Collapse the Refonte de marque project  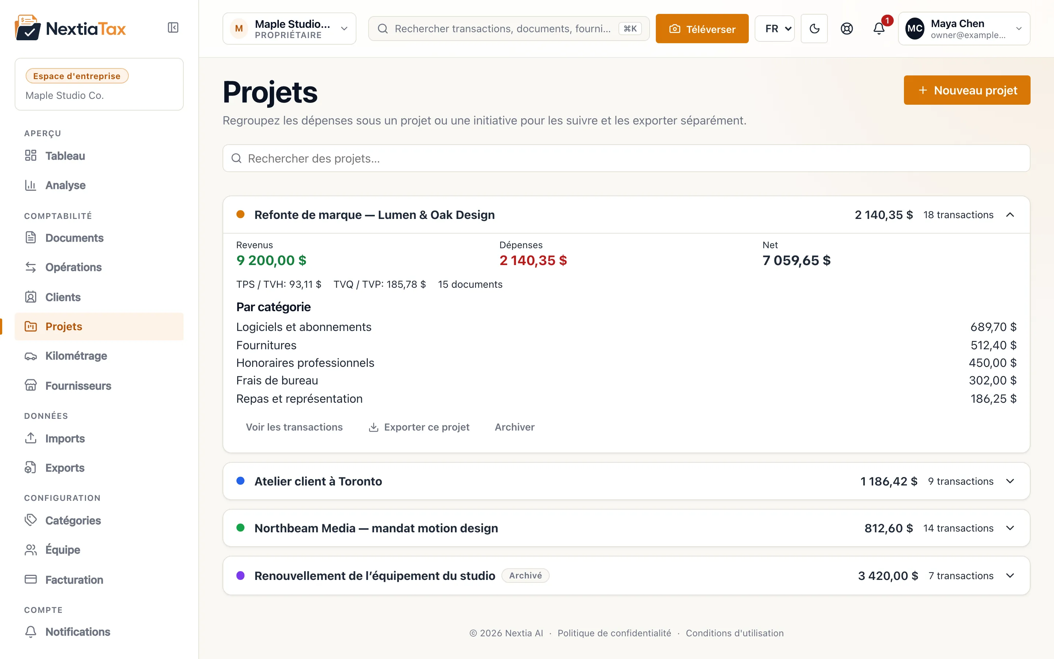tap(1010, 215)
